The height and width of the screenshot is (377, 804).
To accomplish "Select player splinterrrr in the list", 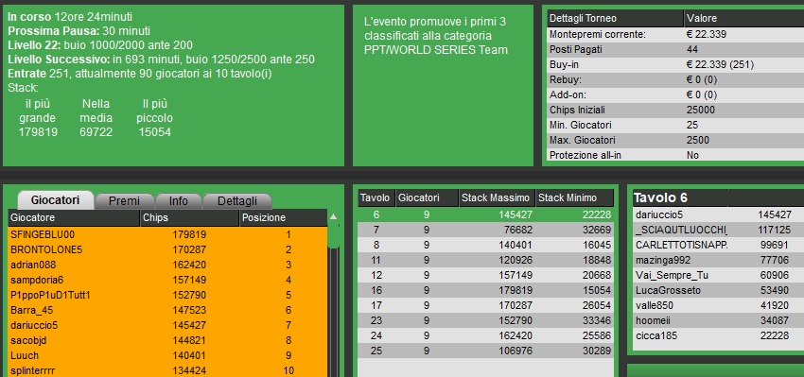I will pos(168,370).
